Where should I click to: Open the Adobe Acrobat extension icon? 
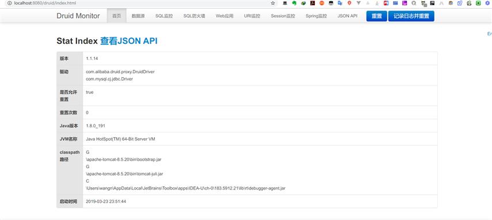pyautogui.click(x=312, y=3)
